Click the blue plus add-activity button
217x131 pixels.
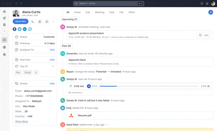210,12
